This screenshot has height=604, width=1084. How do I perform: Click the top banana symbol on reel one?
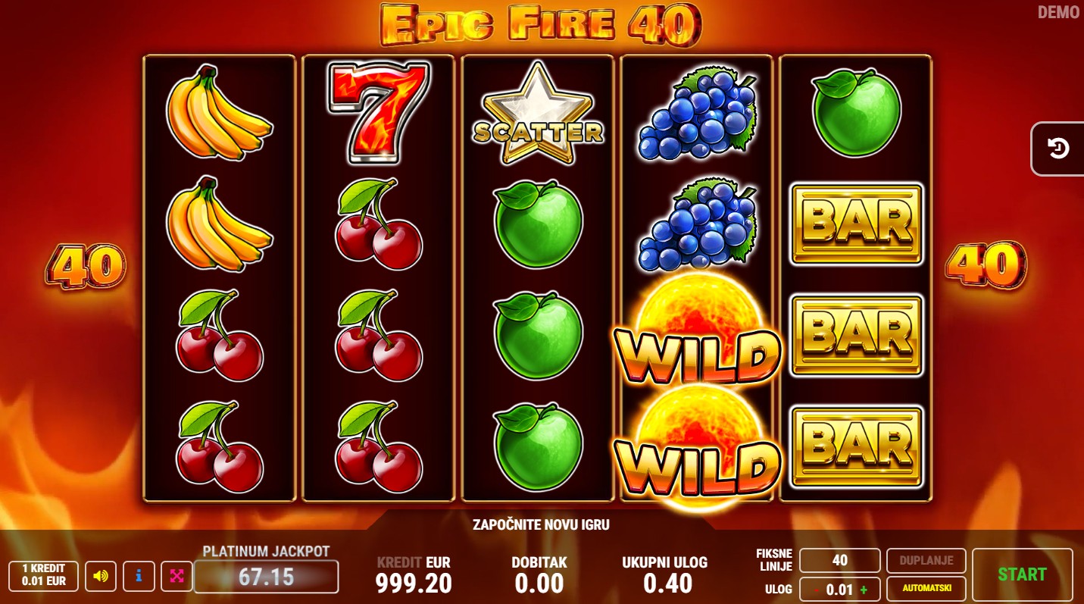click(219, 112)
